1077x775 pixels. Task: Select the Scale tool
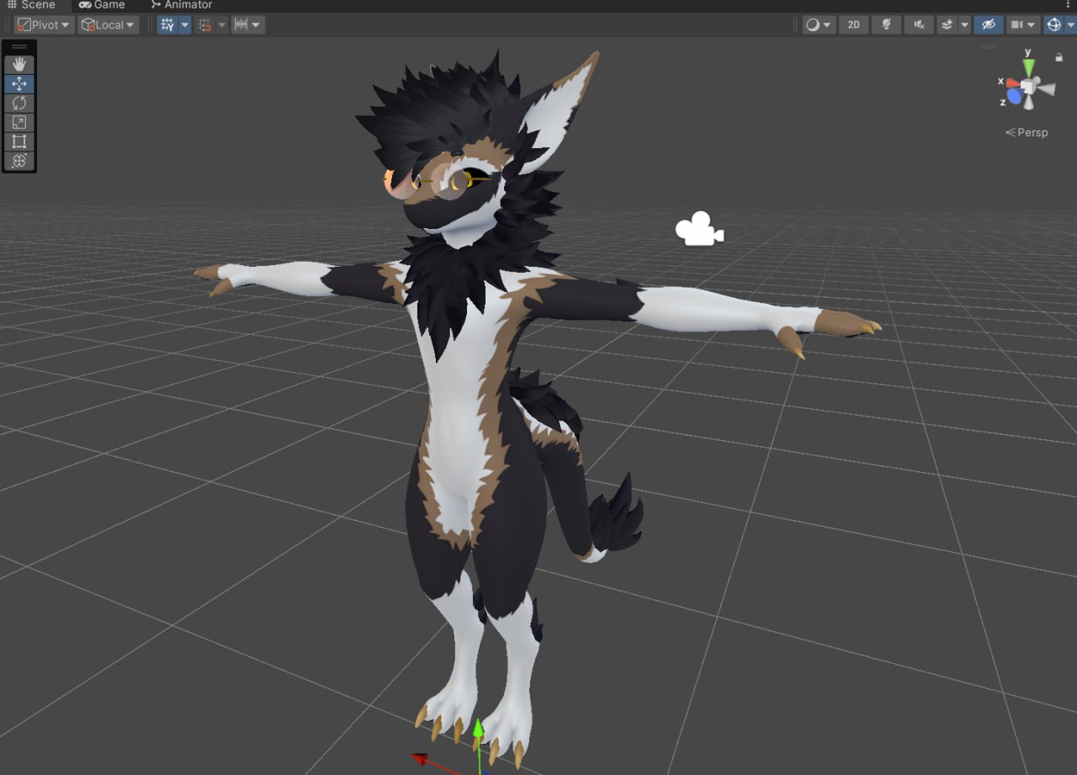pos(19,122)
